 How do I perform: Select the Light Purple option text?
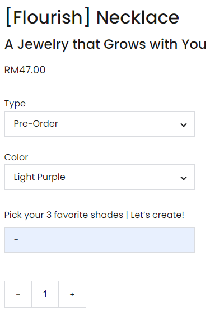click(39, 177)
